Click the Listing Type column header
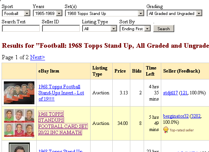209x152 pixels. coord(101,71)
